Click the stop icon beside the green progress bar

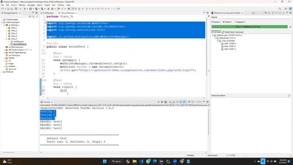click(x=290, y=27)
